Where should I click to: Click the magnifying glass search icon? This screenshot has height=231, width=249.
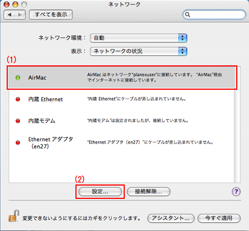click(187, 14)
